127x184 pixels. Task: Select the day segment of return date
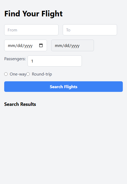click(x=67, y=45)
